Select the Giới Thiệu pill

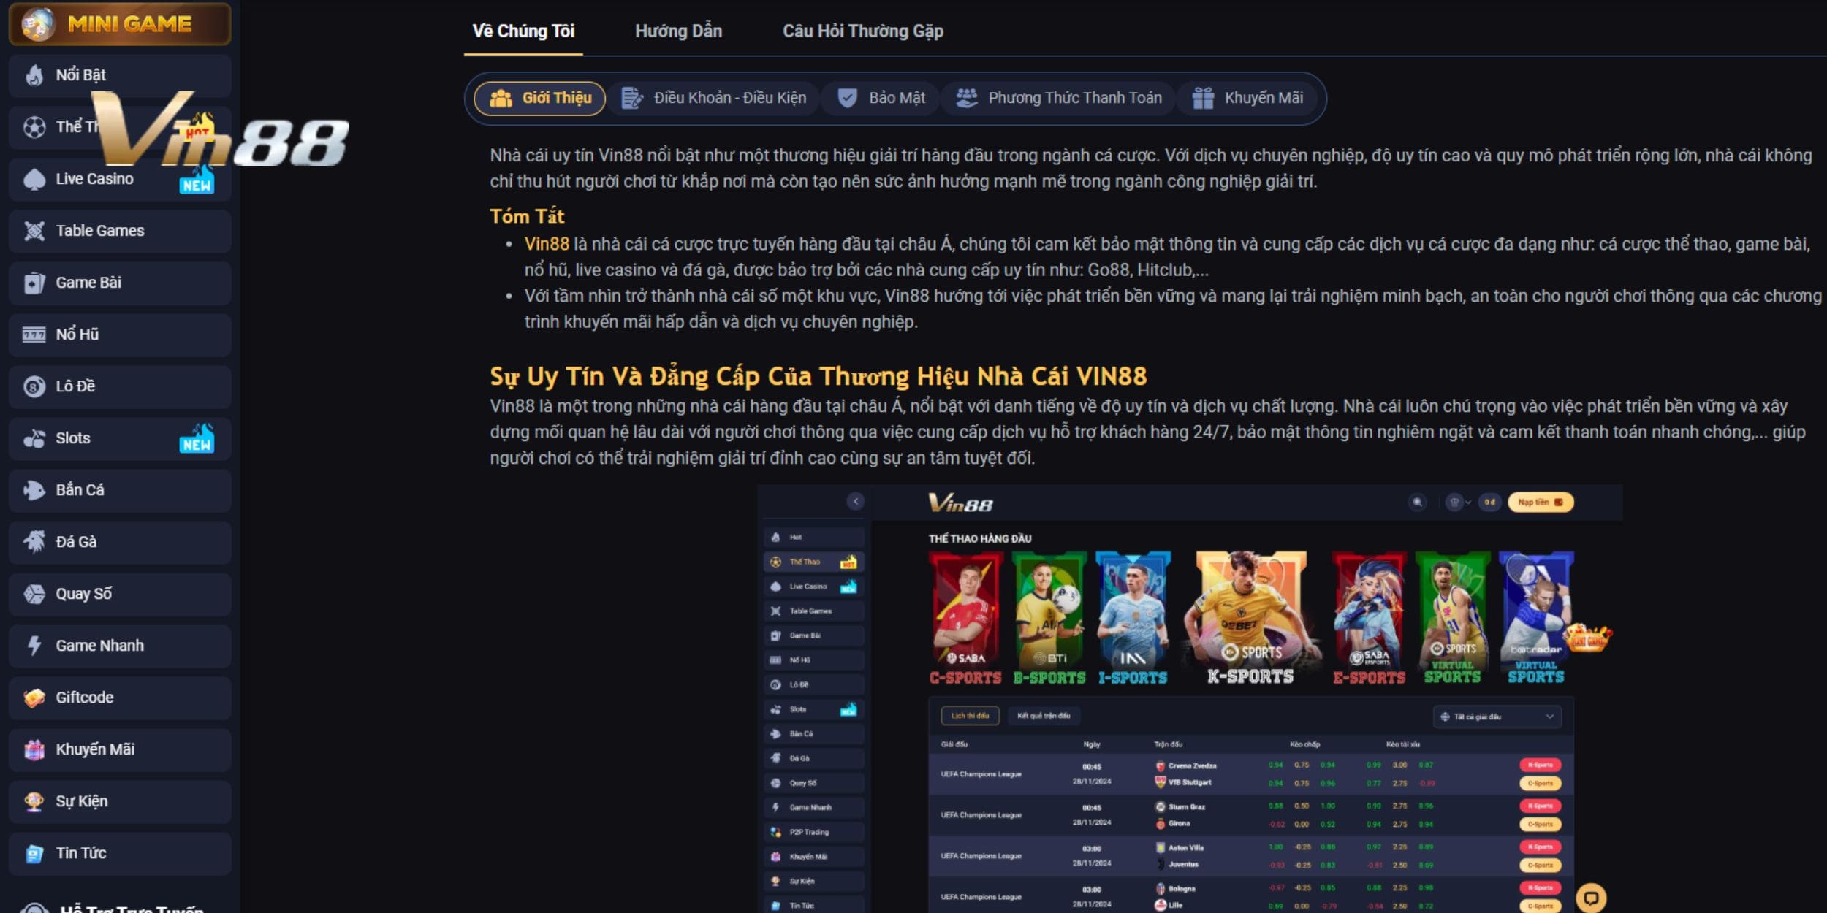tap(540, 98)
